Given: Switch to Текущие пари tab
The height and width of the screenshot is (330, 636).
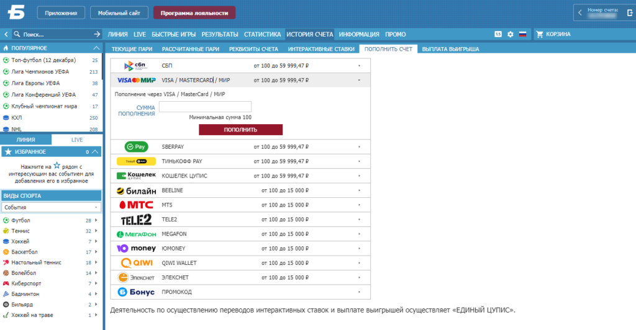Looking at the screenshot, I should click(132, 49).
